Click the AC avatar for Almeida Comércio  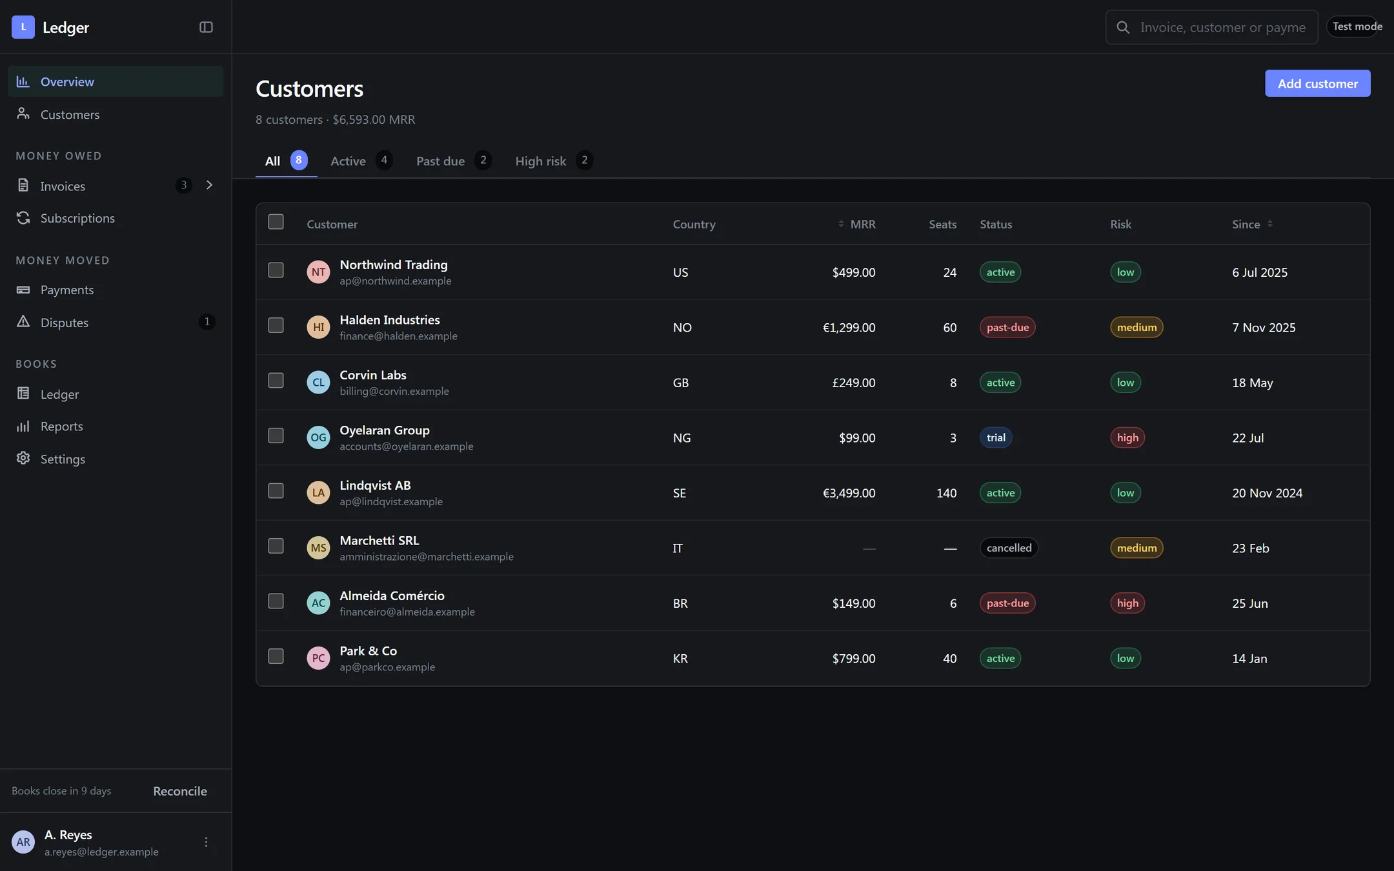tap(318, 603)
